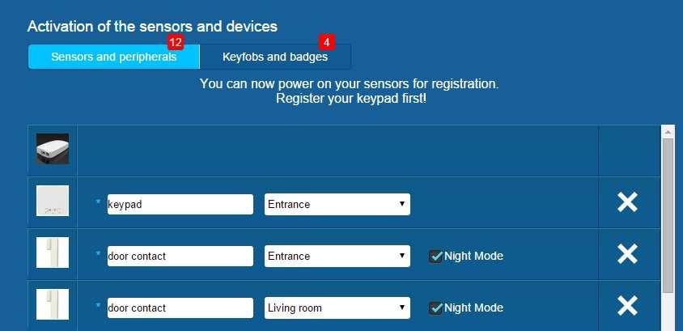The image size is (683, 331).
Task: Uncheck Night Mode for Living room door contact
Action: point(435,308)
